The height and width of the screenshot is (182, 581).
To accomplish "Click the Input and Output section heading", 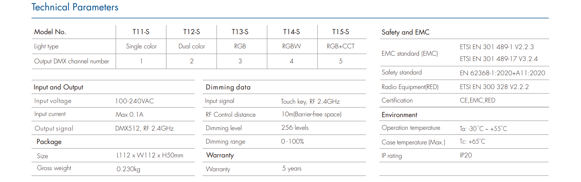I will click(58, 87).
